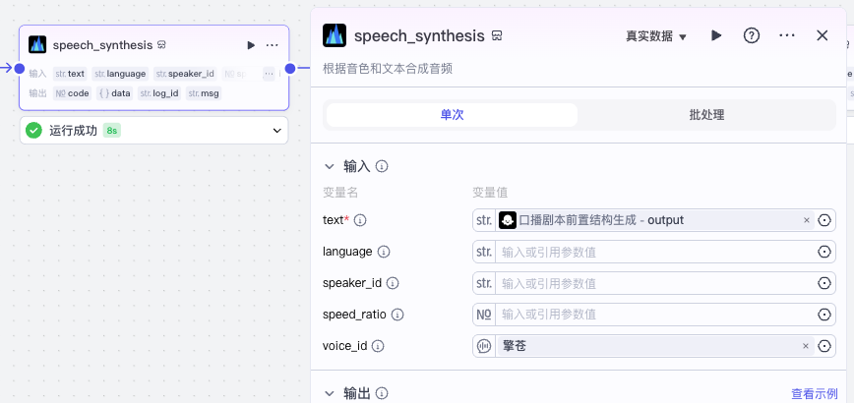Click the 根据音色和文本合成音频 description text
Image resolution: width=854 pixels, height=403 pixels.
click(x=388, y=69)
